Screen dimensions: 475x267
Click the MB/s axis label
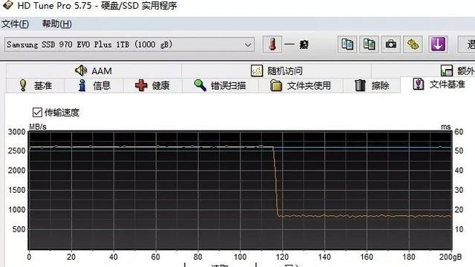tap(38, 127)
